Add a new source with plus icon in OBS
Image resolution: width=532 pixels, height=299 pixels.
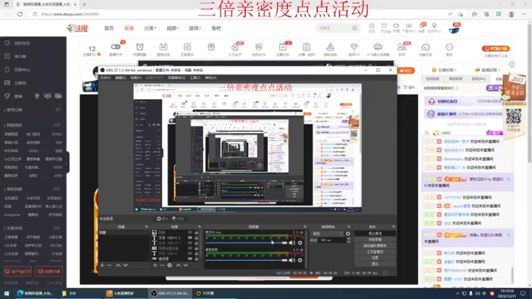point(155,265)
